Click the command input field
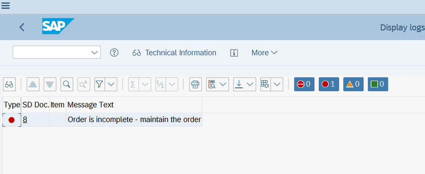The height and width of the screenshot is (174, 425). [x=52, y=52]
